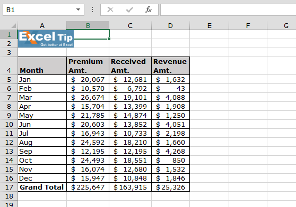Open the Insert Function fx dialog
296x207 pixels.
coord(149,10)
